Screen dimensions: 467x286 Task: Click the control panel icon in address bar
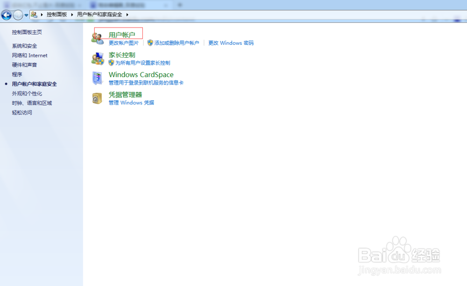point(34,14)
